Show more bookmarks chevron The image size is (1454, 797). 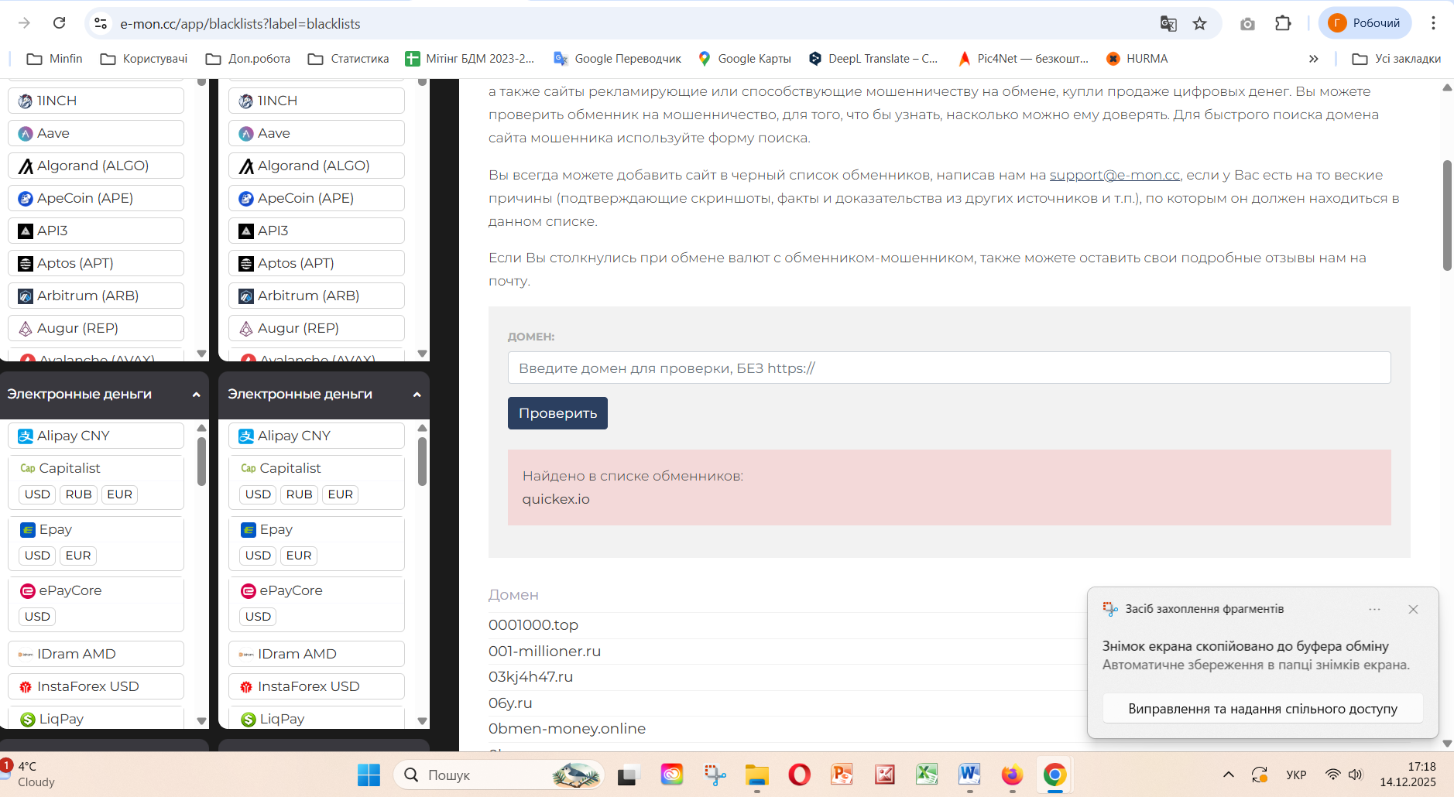[x=1313, y=59]
